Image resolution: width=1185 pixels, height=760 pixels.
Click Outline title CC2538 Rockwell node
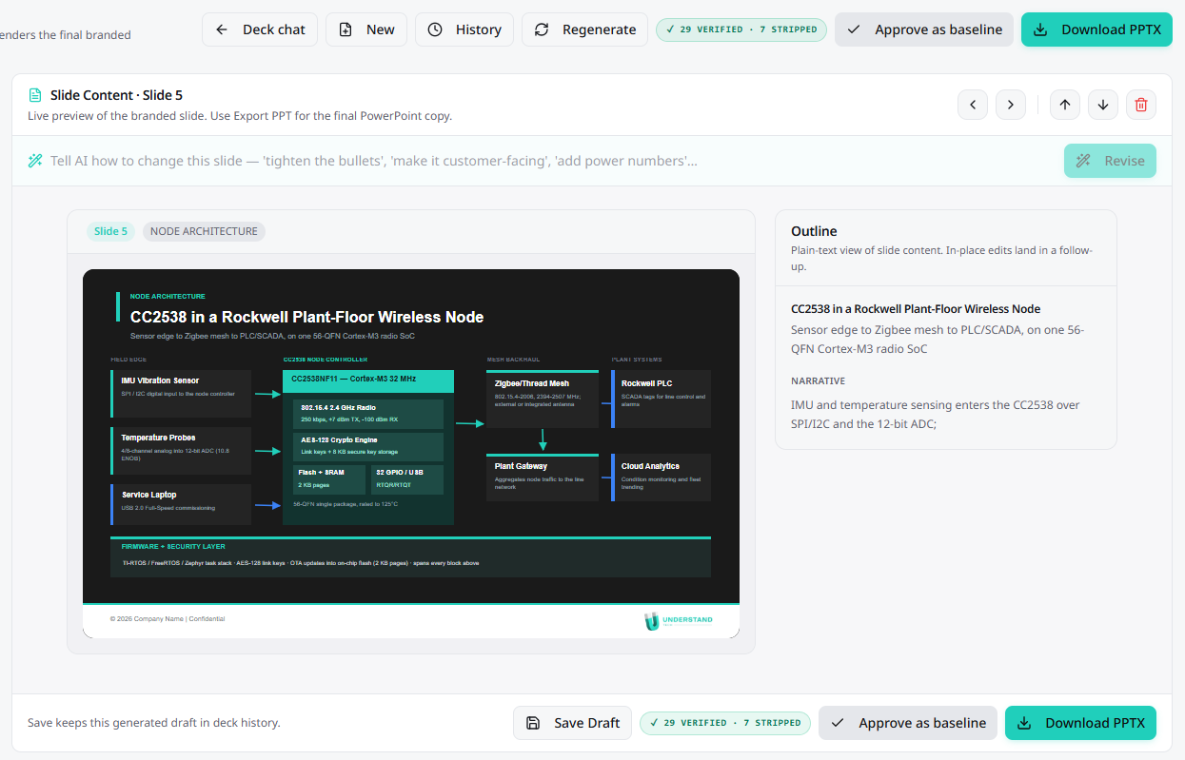916,309
